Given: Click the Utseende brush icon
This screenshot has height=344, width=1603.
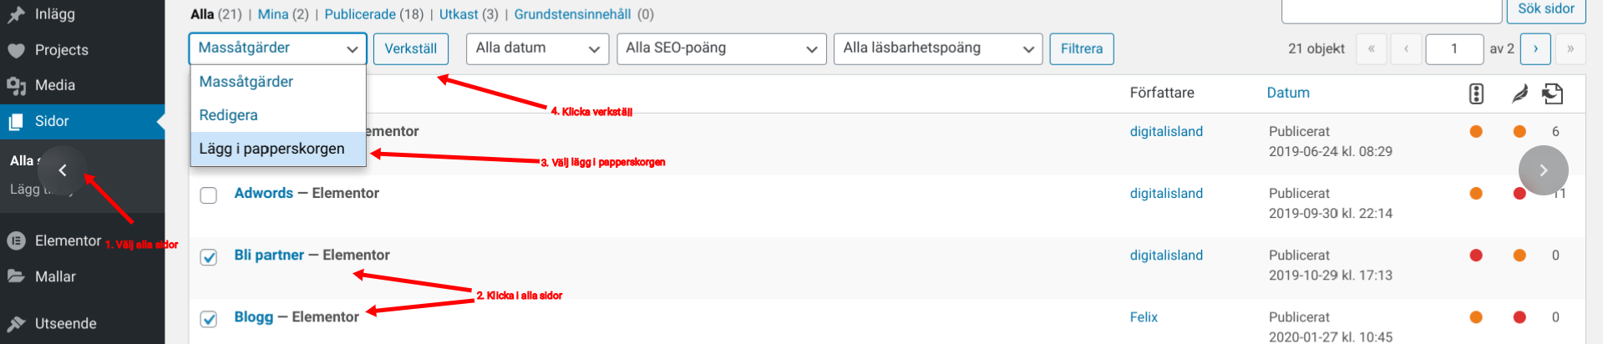Looking at the screenshot, I should (x=16, y=324).
